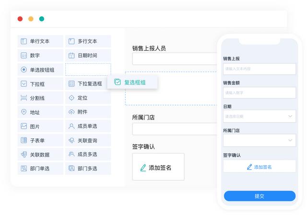The width and height of the screenshot is (307, 215).
Task: Expand the 所属门店 dropdown on phone
Action: 259,140
